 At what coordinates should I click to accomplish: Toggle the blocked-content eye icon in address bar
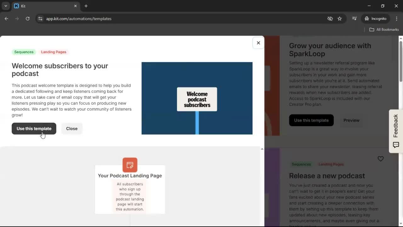coord(330,19)
